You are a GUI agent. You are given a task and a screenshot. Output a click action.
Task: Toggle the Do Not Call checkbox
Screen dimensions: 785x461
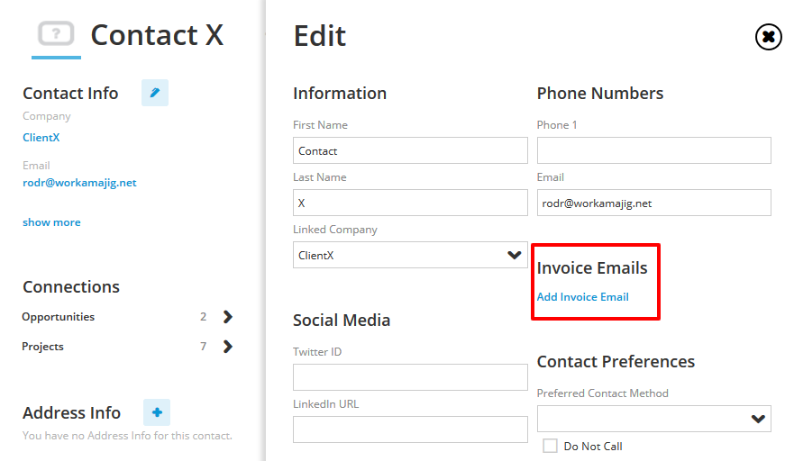point(550,446)
